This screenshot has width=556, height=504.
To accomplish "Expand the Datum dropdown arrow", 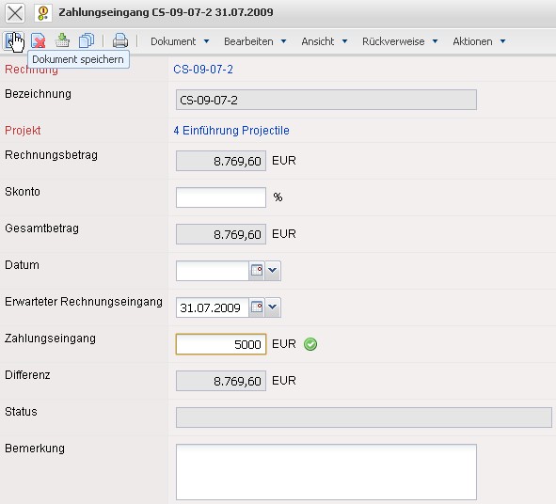I will coord(272,271).
